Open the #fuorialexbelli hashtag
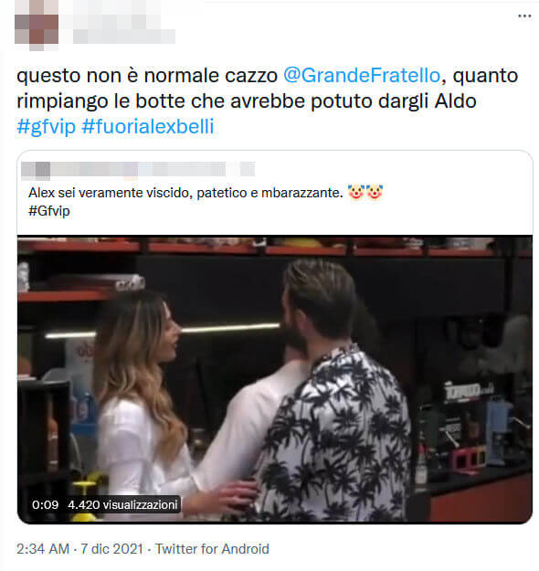539x571 pixels. pyautogui.click(x=148, y=127)
